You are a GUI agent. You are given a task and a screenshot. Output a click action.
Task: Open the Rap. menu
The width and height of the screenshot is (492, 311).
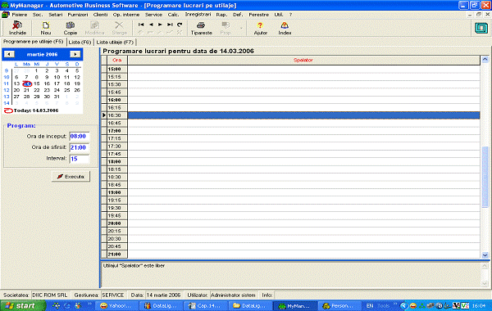221,15
